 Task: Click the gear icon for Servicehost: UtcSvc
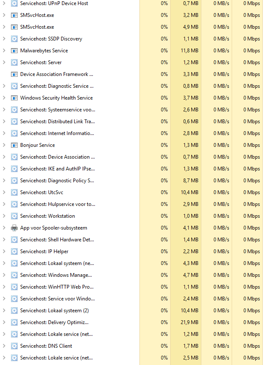click(x=14, y=192)
